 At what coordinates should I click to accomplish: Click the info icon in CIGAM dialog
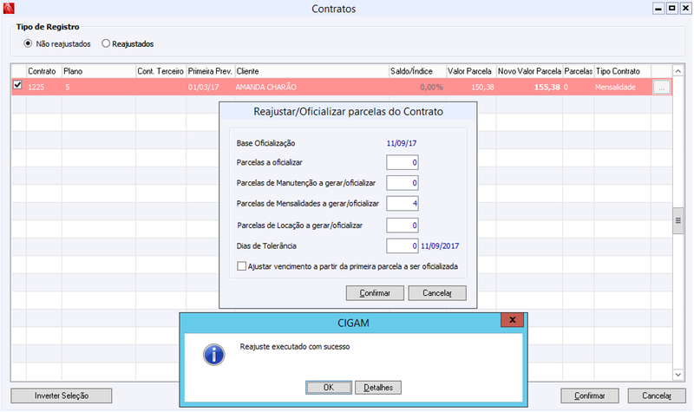[214, 355]
